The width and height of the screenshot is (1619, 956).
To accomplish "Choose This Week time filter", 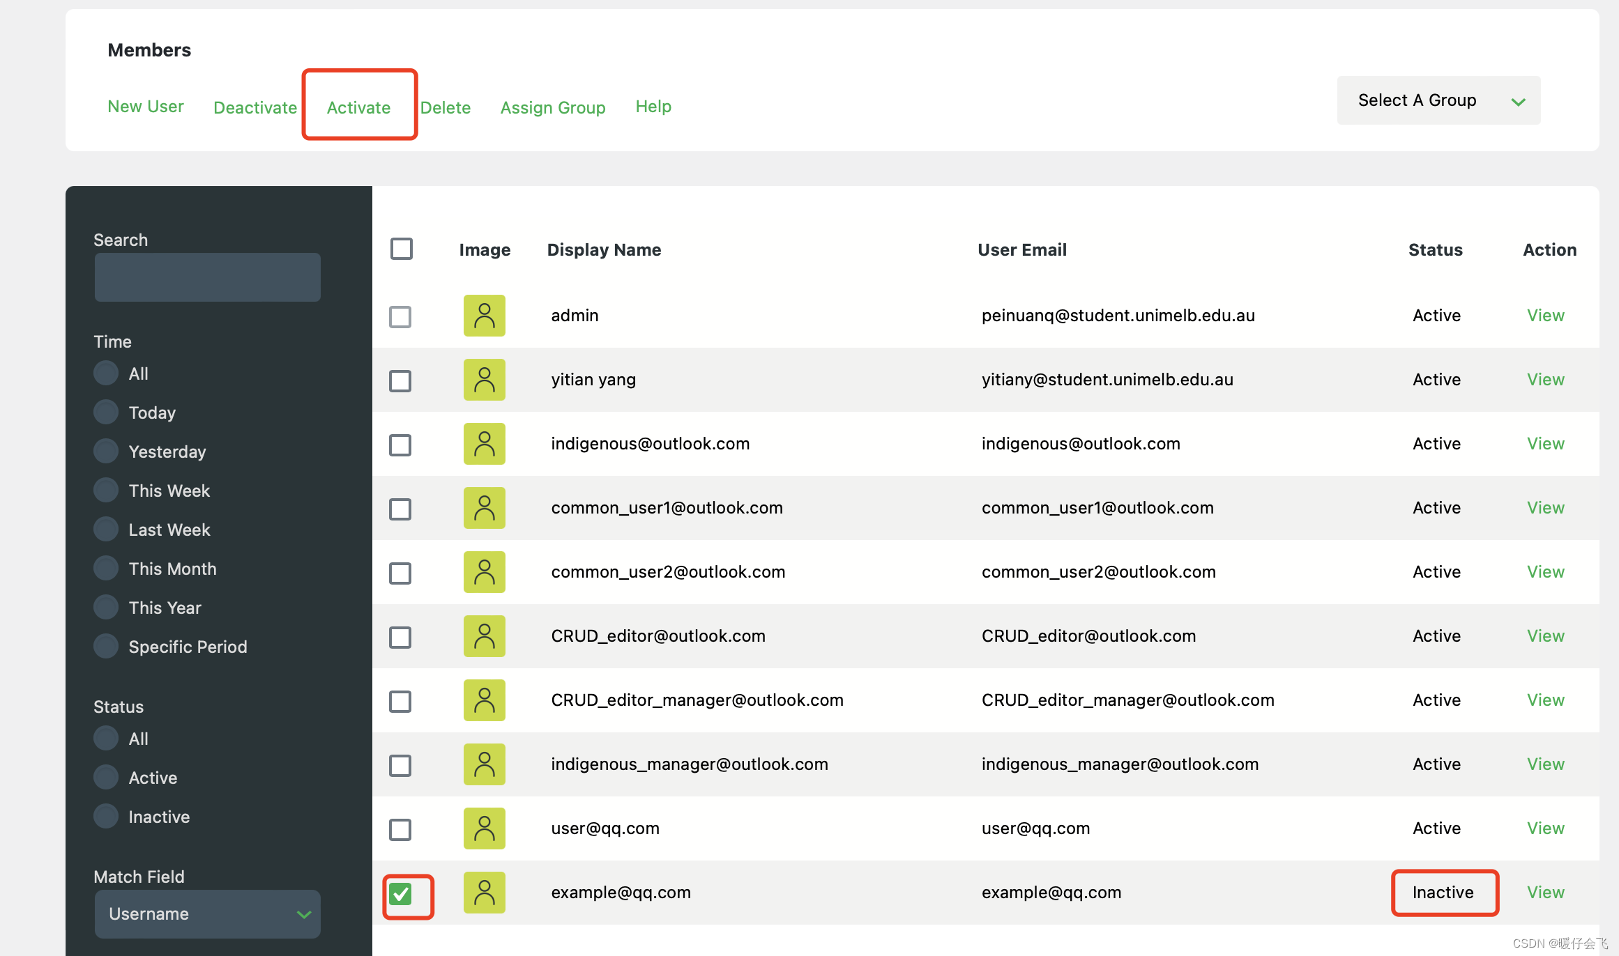I will click(106, 490).
